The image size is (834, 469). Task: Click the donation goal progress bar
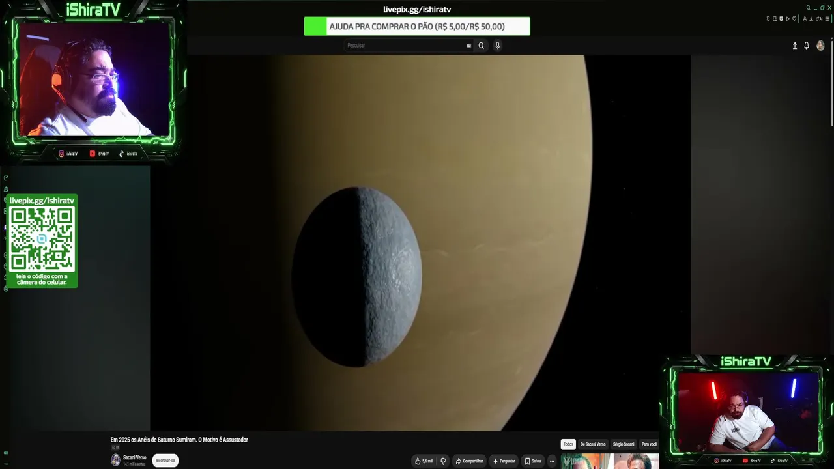(417, 27)
